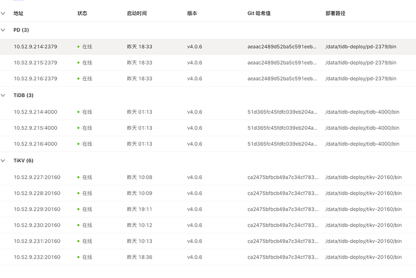This screenshot has height=278, width=416.
Task: Click start time 昨天 10:09
Action: coord(139,193)
